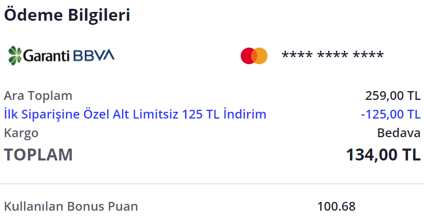This screenshot has height=220, width=424.
Task: Select the middle masked card digit group
Action: [x=332, y=56]
